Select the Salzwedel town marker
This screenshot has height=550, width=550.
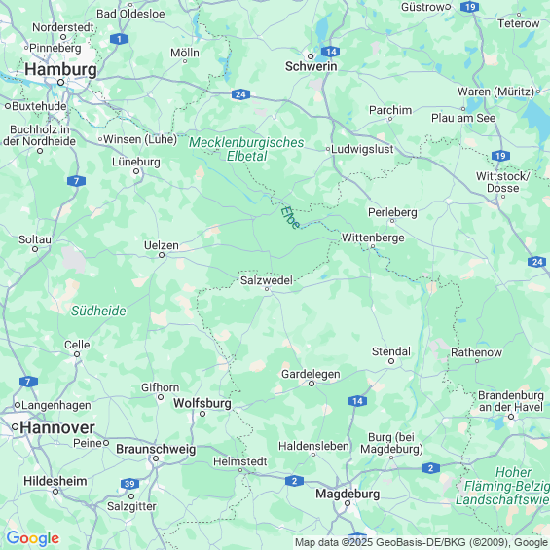click(267, 289)
